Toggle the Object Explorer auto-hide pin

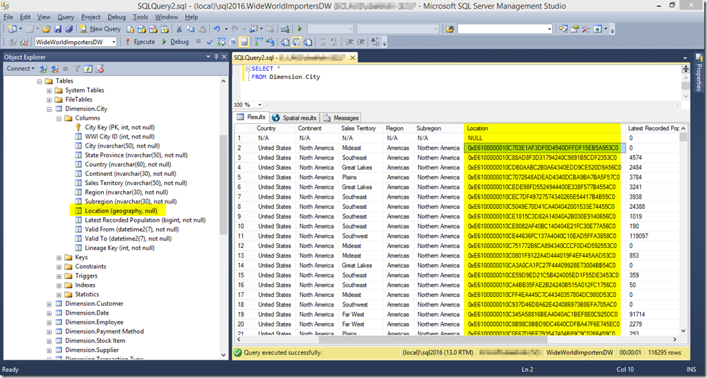tap(216, 57)
